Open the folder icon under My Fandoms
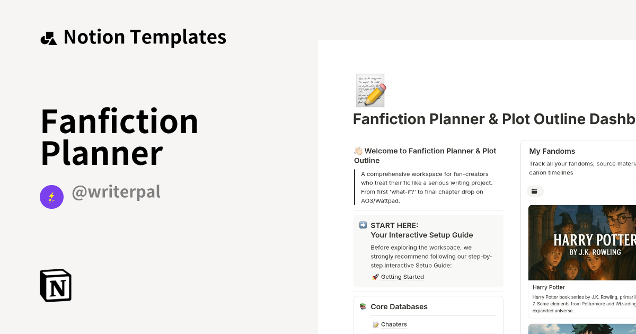Viewport: 636px width, 334px height. pos(535,191)
